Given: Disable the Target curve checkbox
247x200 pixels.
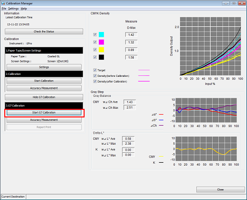Looking at the screenshot, I should pyautogui.click(x=95, y=70).
